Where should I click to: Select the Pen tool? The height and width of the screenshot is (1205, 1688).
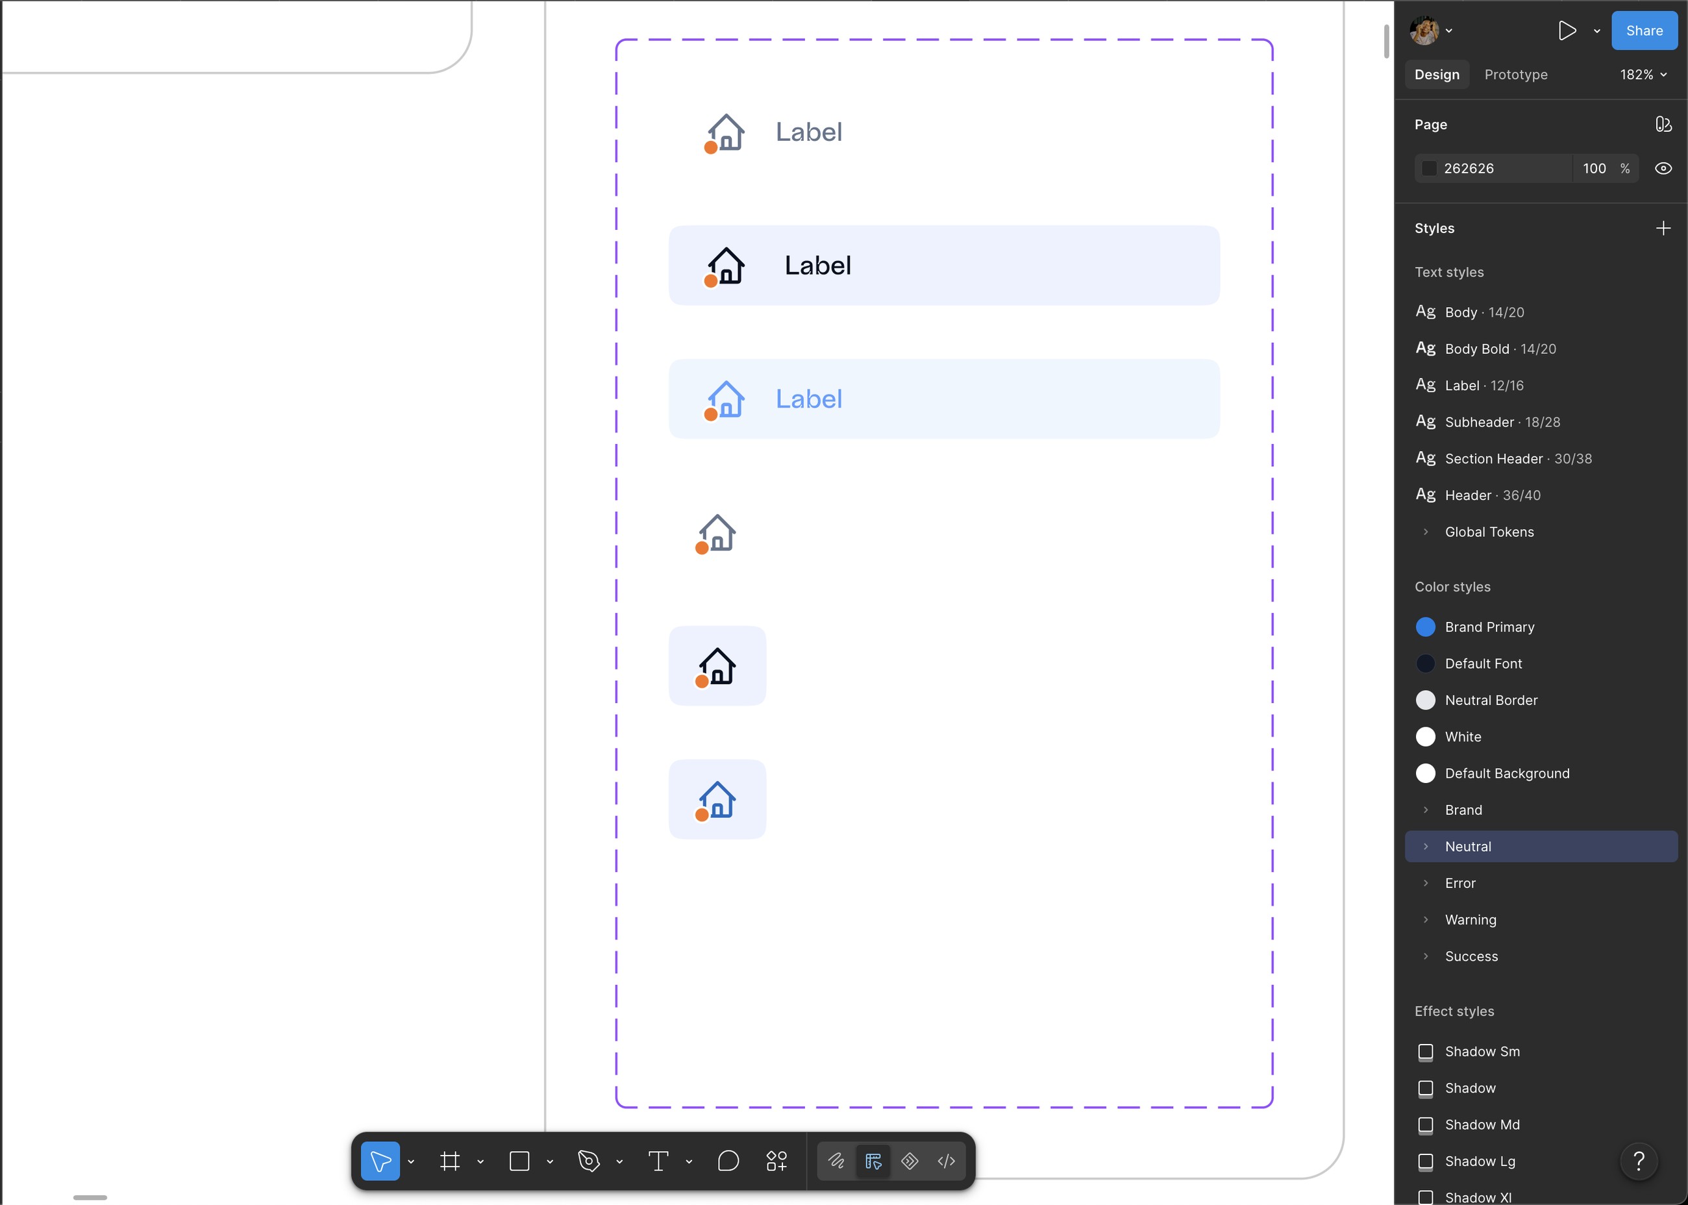[589, 1162]
